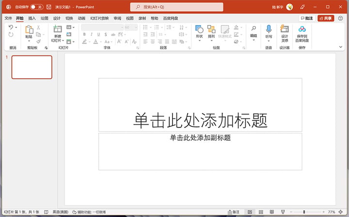Click the Reset slide icon
This screenshot has width=349, height=217.
click(x=69, y=34)
